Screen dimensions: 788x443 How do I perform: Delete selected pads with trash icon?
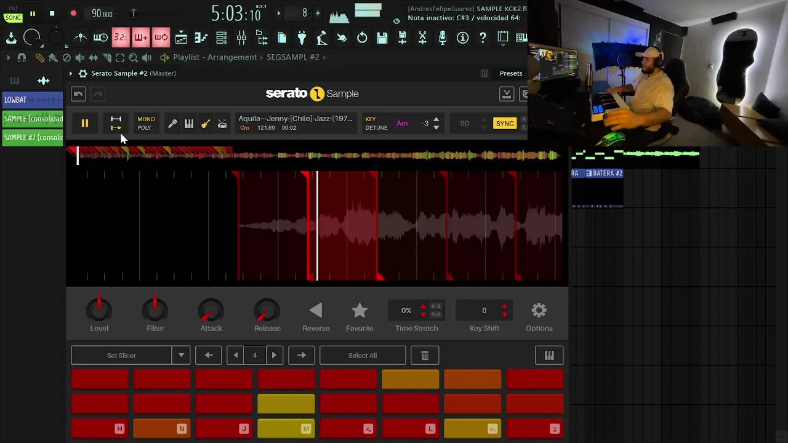(425, 356)
